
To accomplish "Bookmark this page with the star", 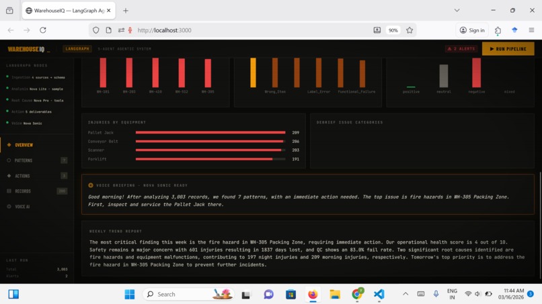I will tap(410, 30).
